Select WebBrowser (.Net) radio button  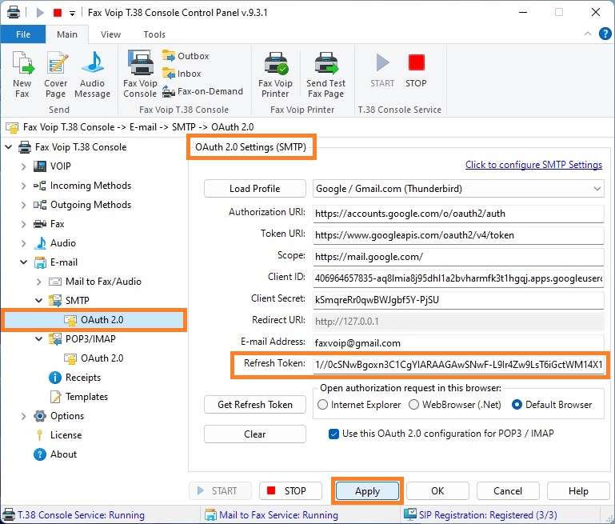click(x=413, y=405)
